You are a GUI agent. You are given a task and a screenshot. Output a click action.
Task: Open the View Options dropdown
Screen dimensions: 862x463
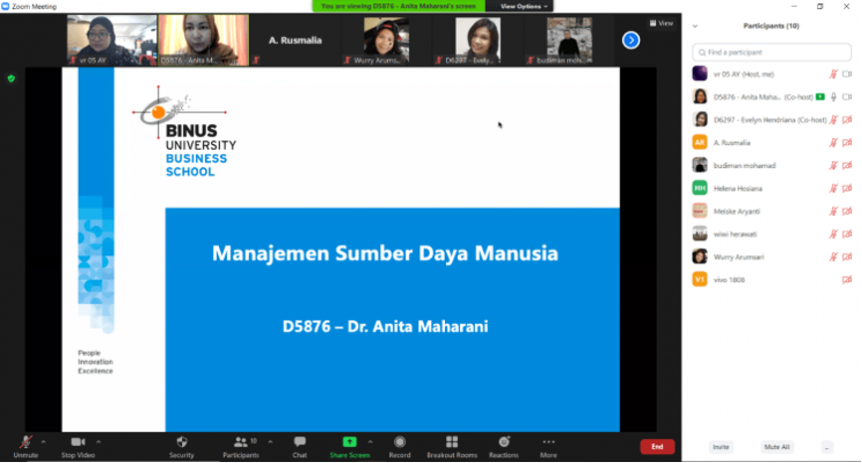pyautogui.click(x=524, y=6)
